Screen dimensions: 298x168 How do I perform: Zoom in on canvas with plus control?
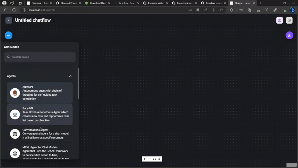point(144,159)
